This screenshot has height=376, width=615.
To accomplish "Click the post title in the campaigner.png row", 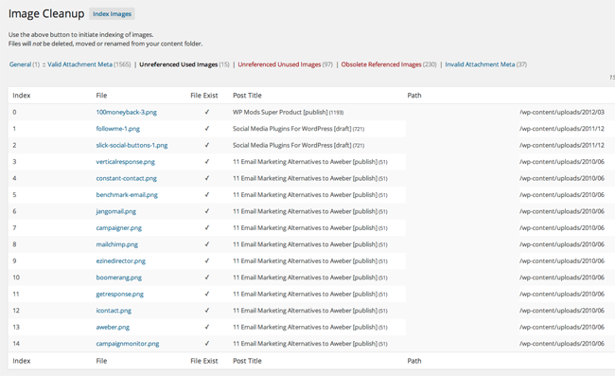I will [x=309, y=227].
